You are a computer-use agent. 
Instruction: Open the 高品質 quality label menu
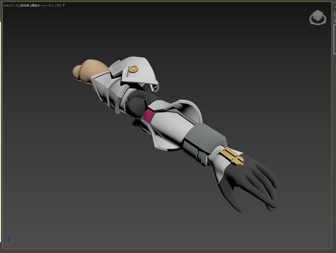click(x=25, y=6)
